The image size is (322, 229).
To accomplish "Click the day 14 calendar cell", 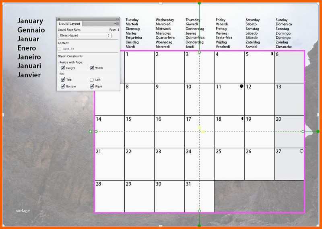I will click(109, 132).
